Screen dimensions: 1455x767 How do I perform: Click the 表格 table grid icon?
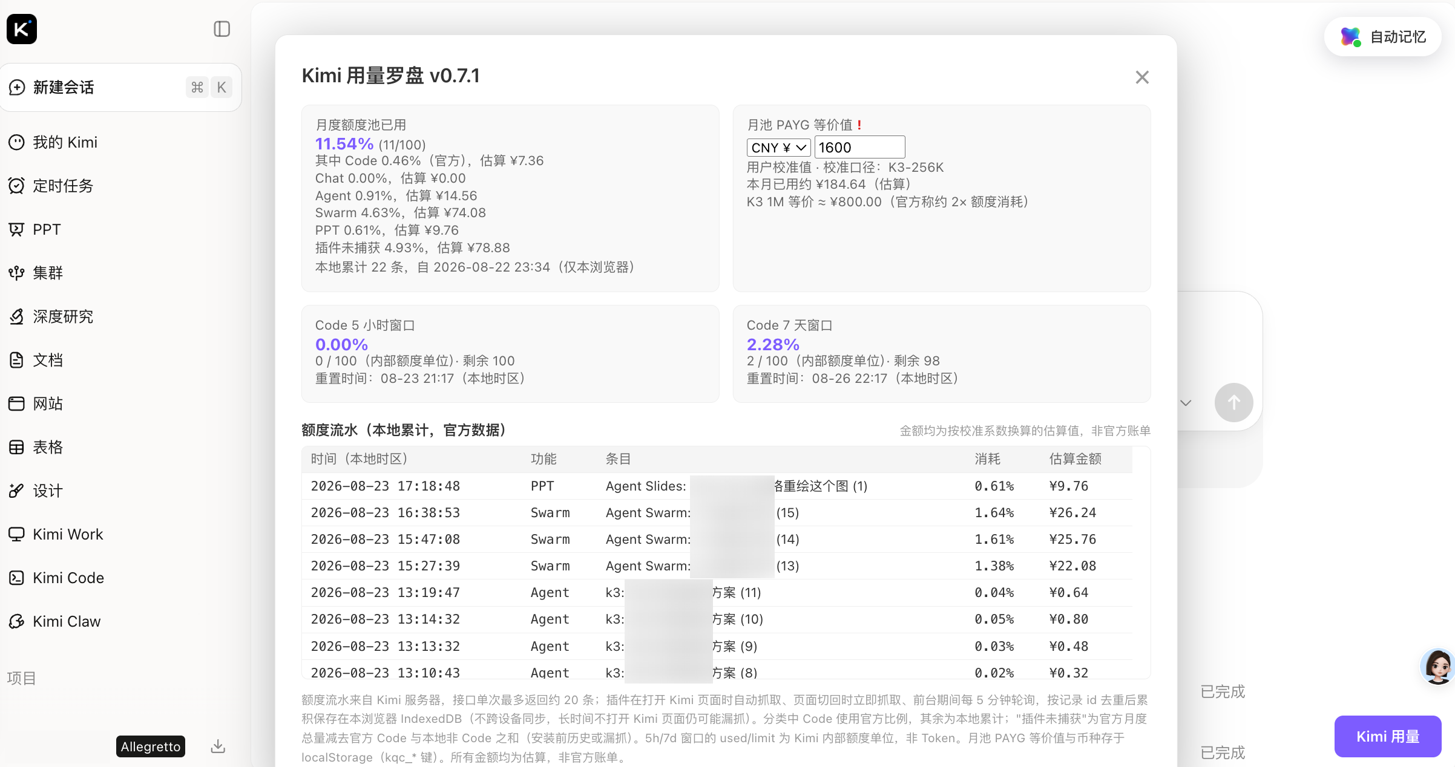pyautogui.click(x=16, y=447)
